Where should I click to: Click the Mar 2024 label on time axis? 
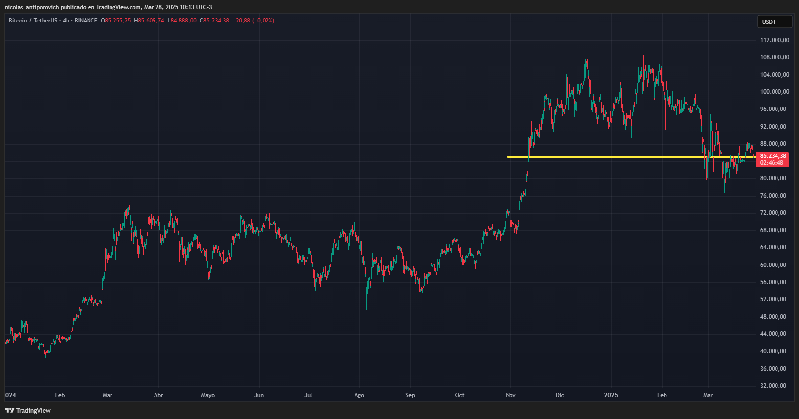click(x=108, y=395)
